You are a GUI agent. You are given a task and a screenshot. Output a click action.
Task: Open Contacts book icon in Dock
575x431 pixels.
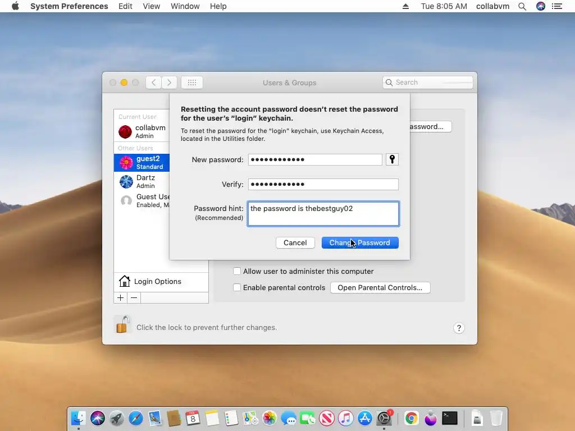pos(174,418)
